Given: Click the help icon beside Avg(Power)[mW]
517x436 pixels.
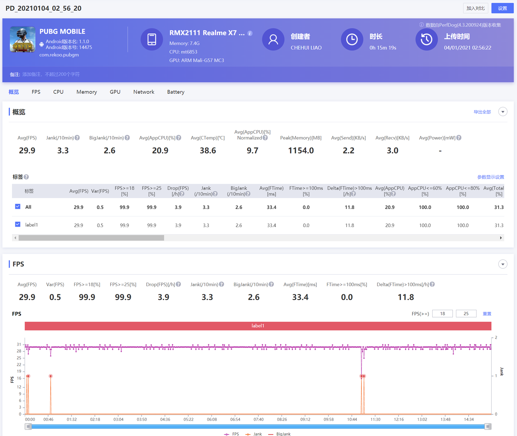Looking at the screenshot, I should coord(459,138).
